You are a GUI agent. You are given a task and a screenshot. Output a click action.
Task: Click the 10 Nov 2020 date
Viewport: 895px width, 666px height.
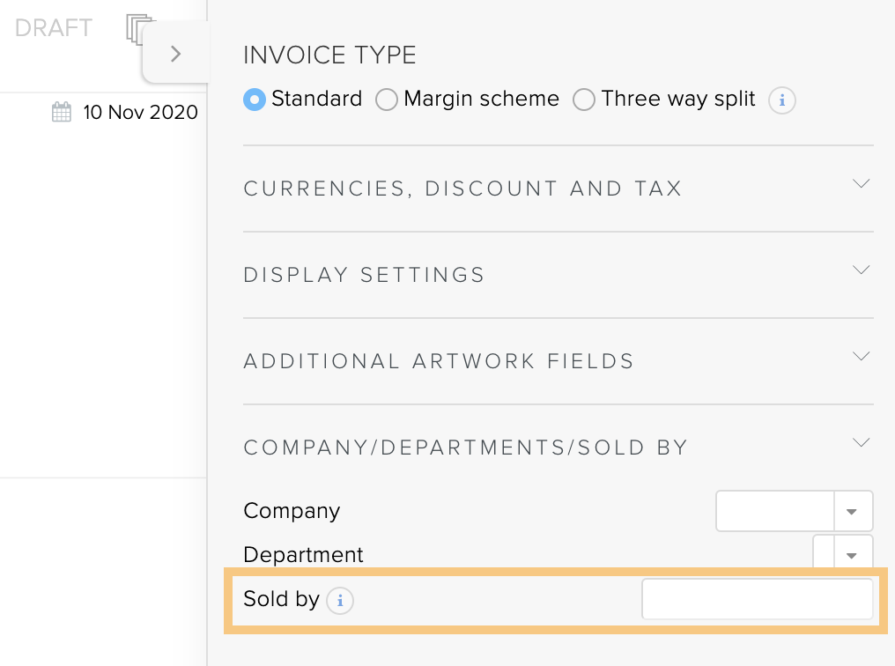(x=140, y=112)
